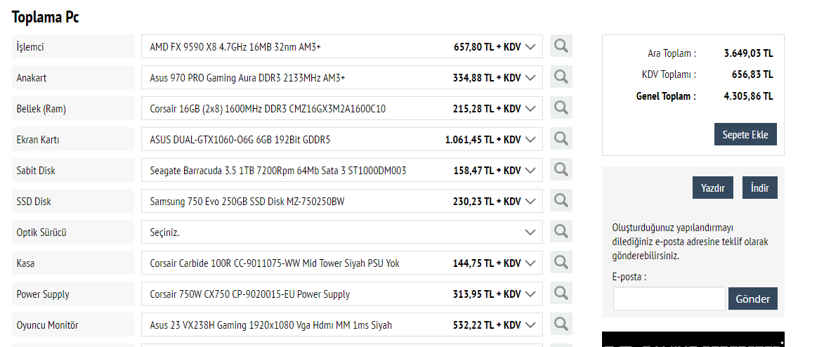Click the Sepete Ekle button
Viewport: 831px width, 347px height.
(745, 134)
